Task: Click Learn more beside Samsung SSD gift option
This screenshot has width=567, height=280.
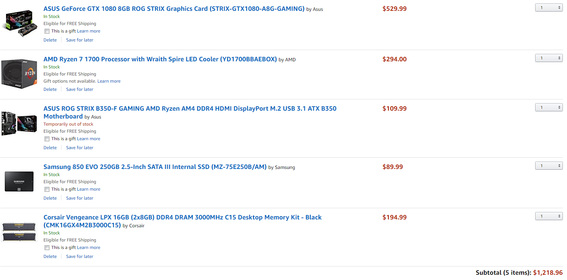Action: (89, 189)
